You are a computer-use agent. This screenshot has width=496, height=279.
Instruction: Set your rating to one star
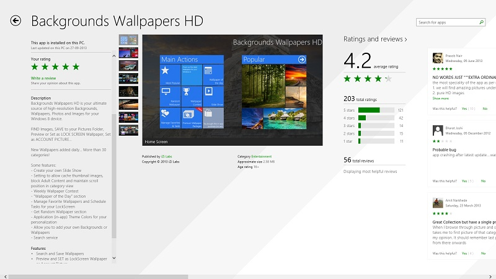[35, 67]
